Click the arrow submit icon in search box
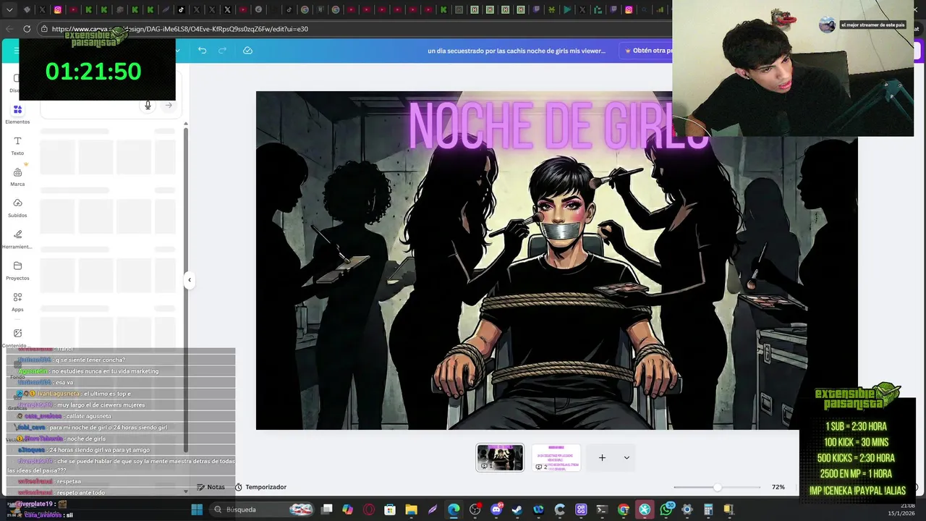Image resolution: width=926 pixels, height=521 pixels. tap(169, 106)
